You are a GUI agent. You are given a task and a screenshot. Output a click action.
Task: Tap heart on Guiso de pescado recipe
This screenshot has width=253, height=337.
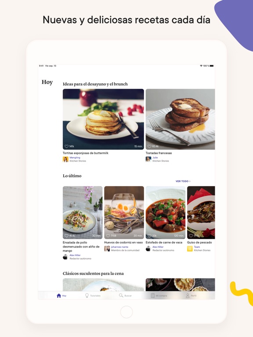point(191,236)
